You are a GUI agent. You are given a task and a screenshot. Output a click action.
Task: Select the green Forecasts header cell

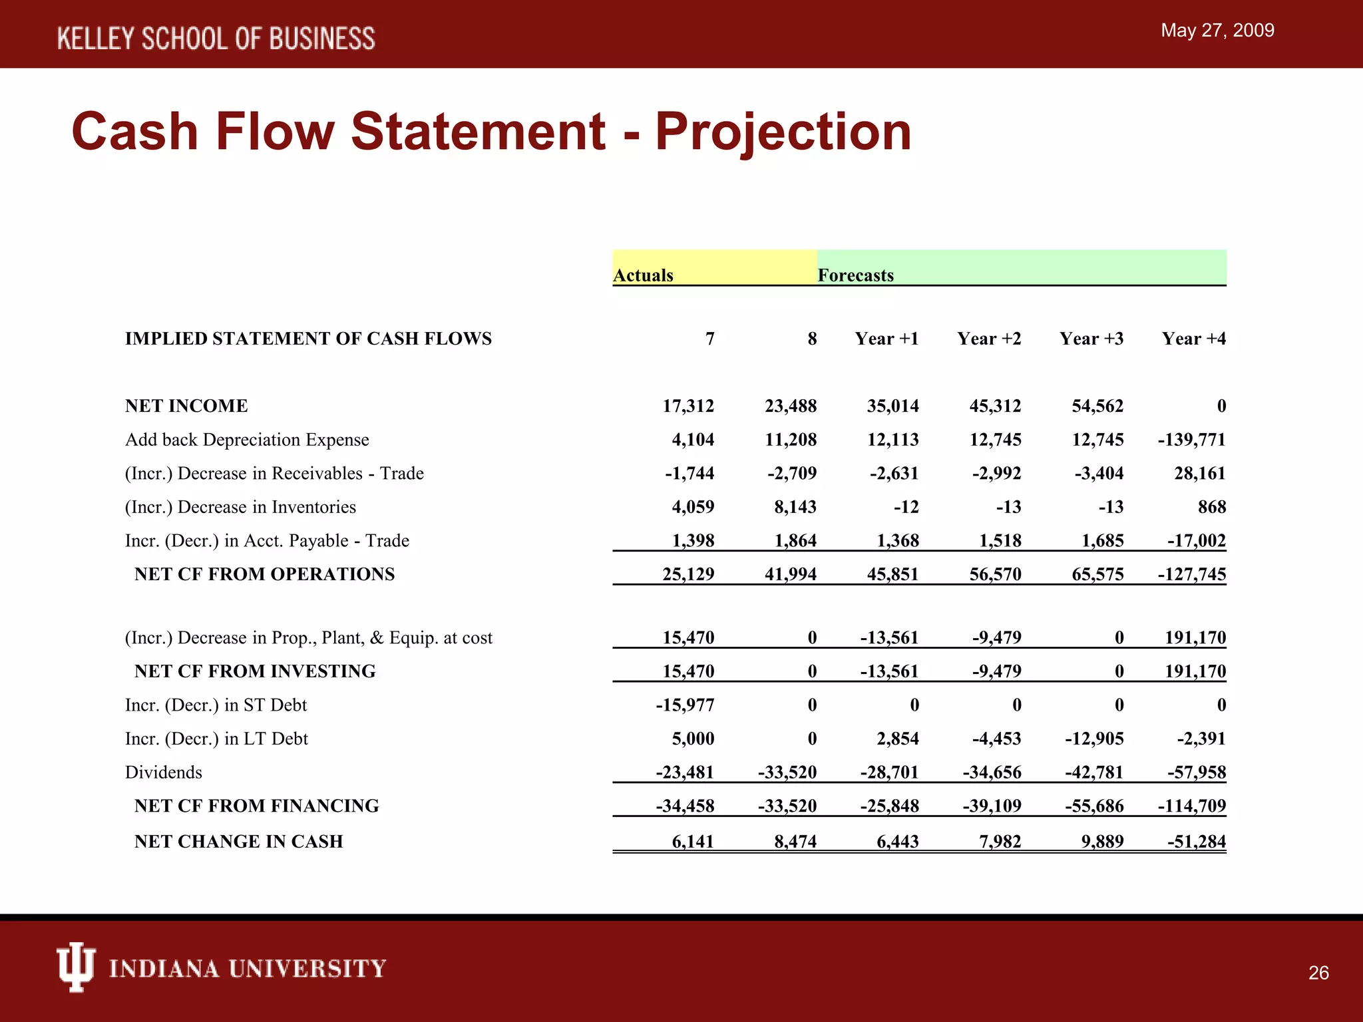(x=1022, y=268)
